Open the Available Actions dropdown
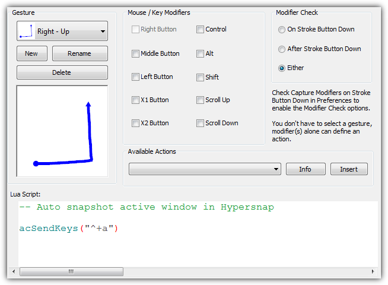Viewport: 388px width, 285px height. pos(205,169)
